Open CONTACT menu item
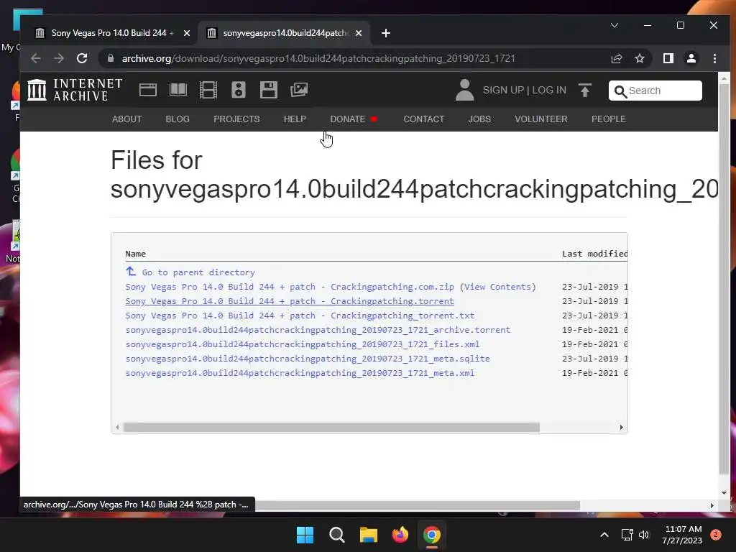This screenshot has width=736, height=552. point(424,119)
